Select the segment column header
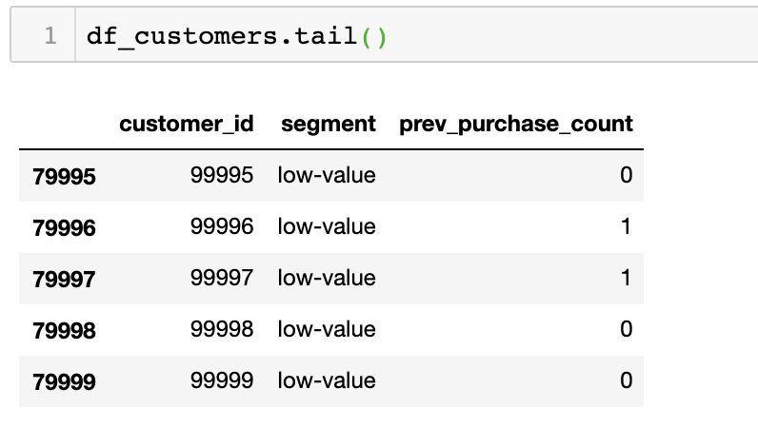 [x=329, y=125]
